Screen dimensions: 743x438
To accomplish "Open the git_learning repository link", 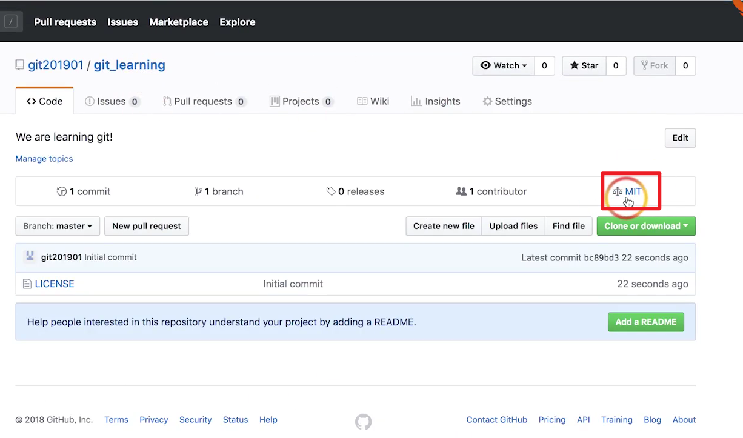I will (x=129, y=65).
